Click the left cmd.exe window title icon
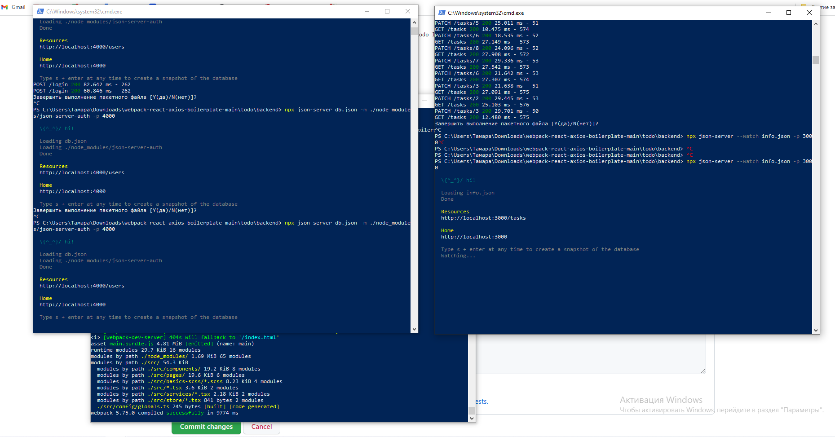Image resolution: width=835 pixels, height=437 pixels. (40, 11)
